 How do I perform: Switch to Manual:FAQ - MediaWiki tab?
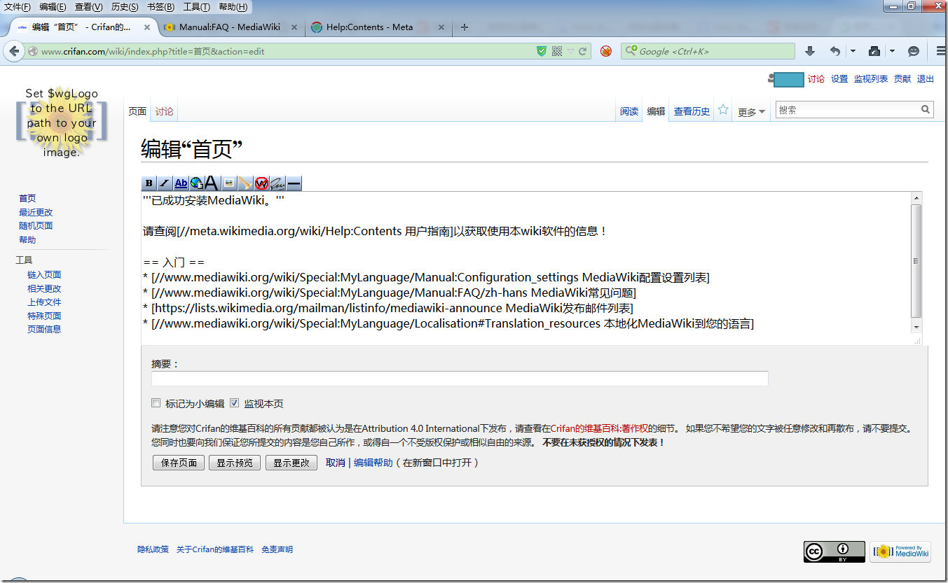pyautogui.click(x=230, y=27)
